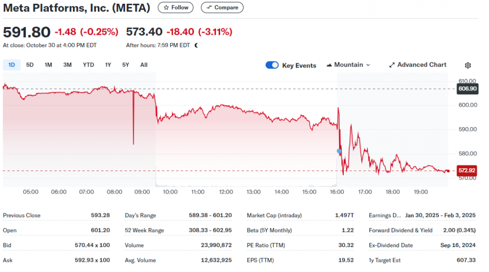Select the 1M range tab
The image size is (489, 272).
pos(48,65)
